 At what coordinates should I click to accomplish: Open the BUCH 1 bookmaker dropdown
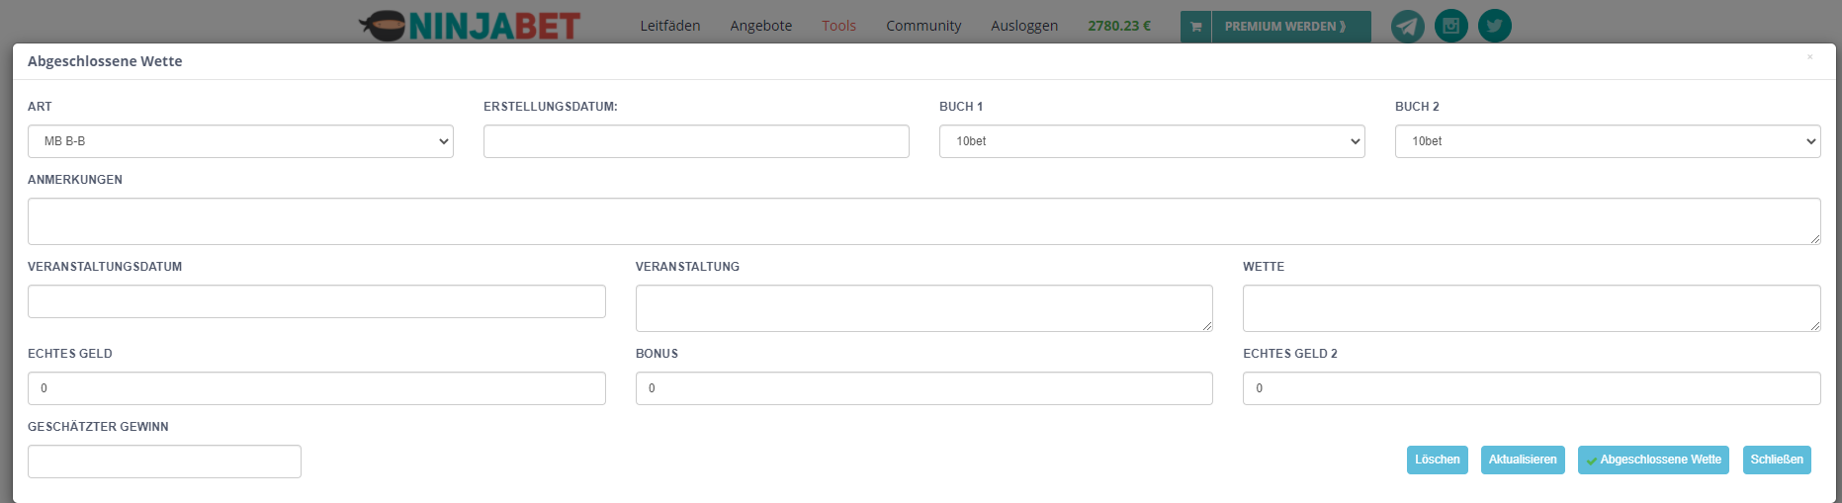(1152, 141)
